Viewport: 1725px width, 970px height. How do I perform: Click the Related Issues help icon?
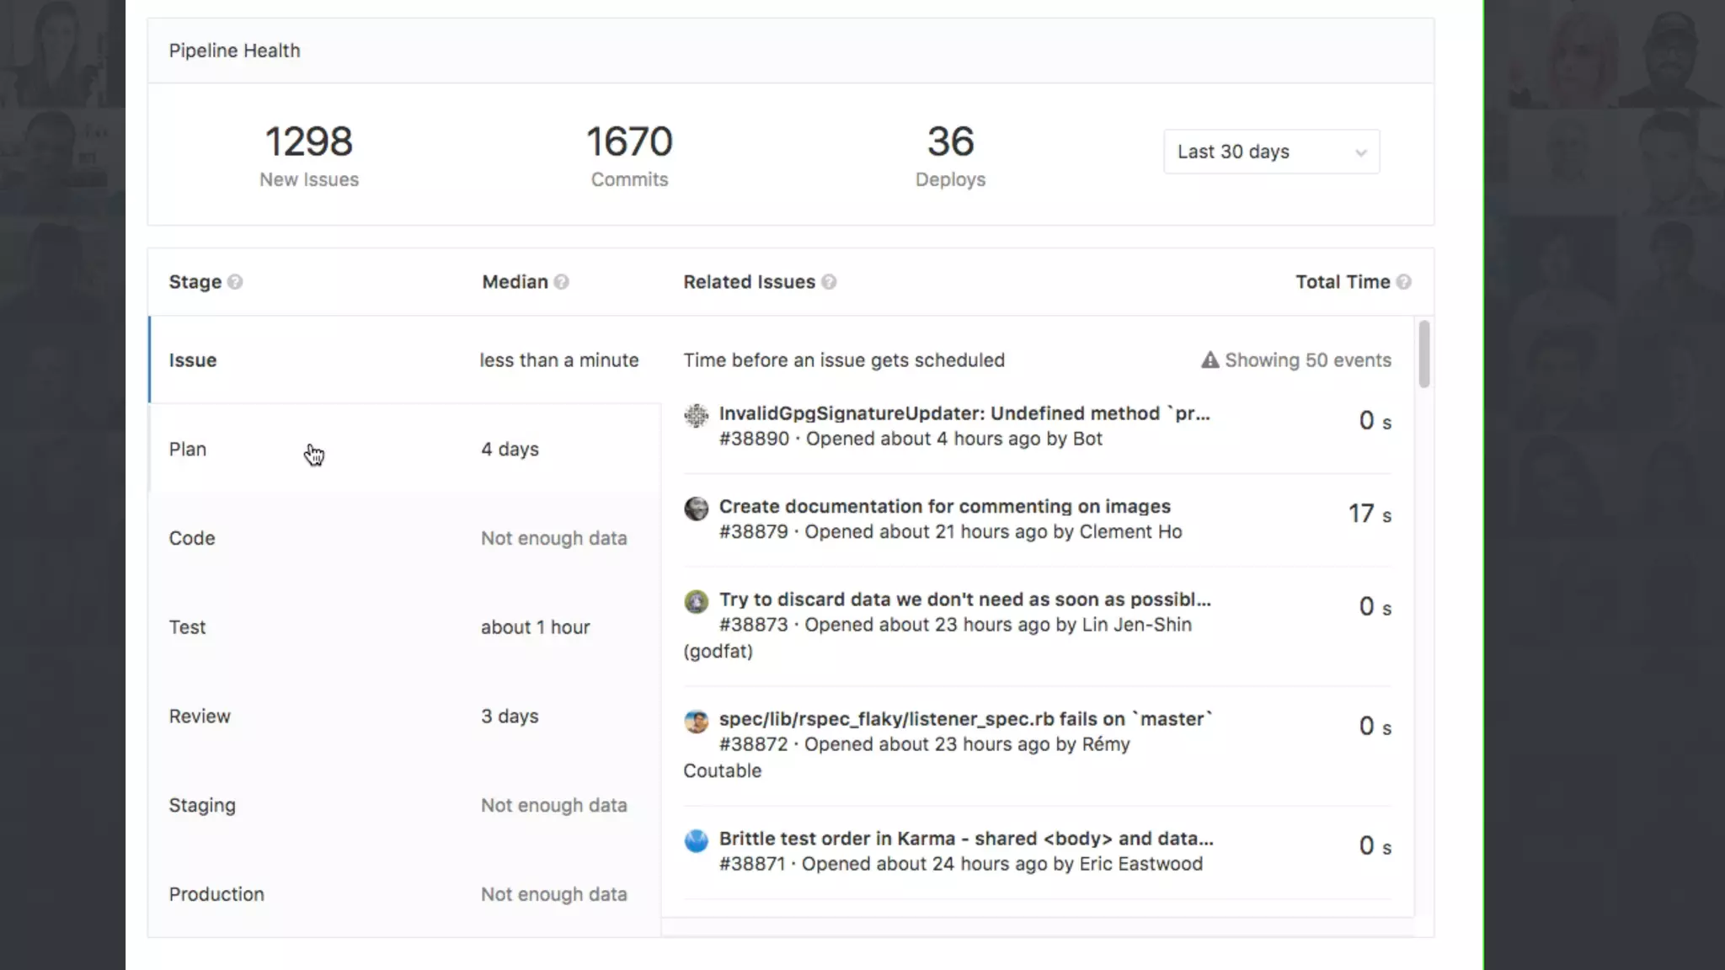(829, 282)
